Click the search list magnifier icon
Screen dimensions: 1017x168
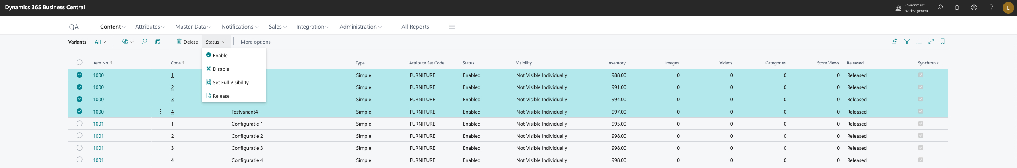pos(144,41)
